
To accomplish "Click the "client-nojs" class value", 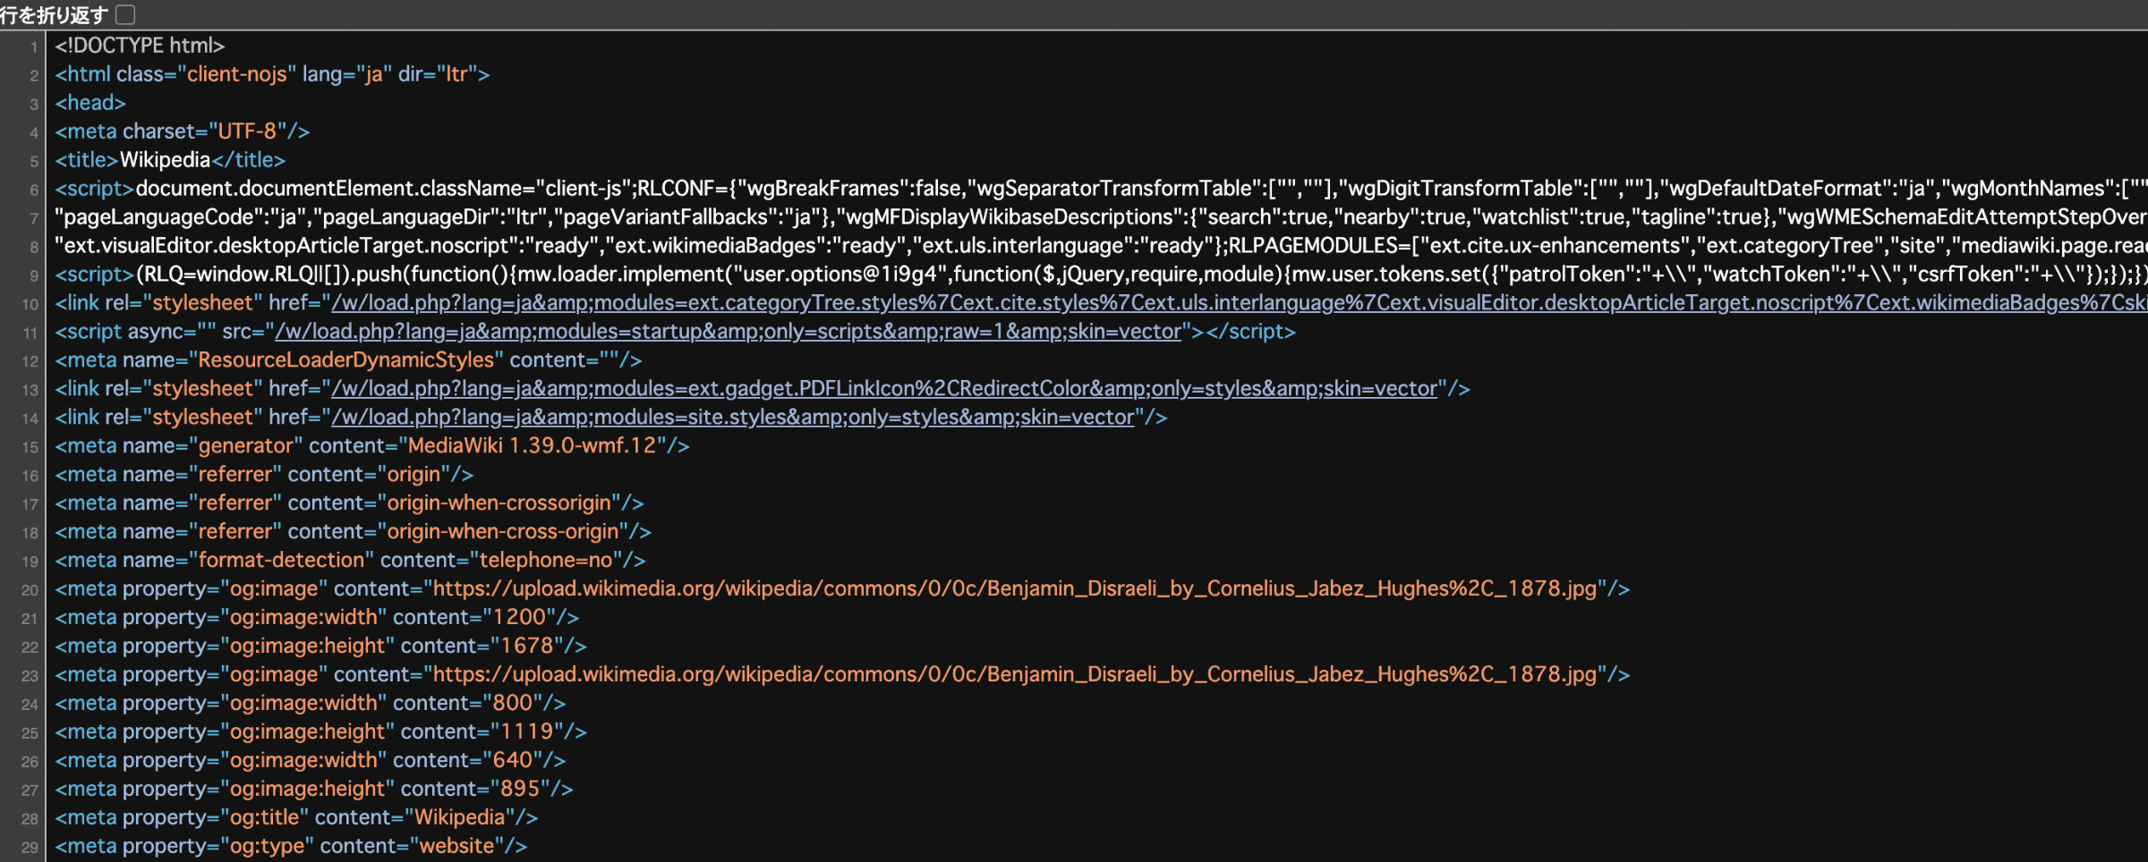I will pyautogui.click(x=236, y=74).
